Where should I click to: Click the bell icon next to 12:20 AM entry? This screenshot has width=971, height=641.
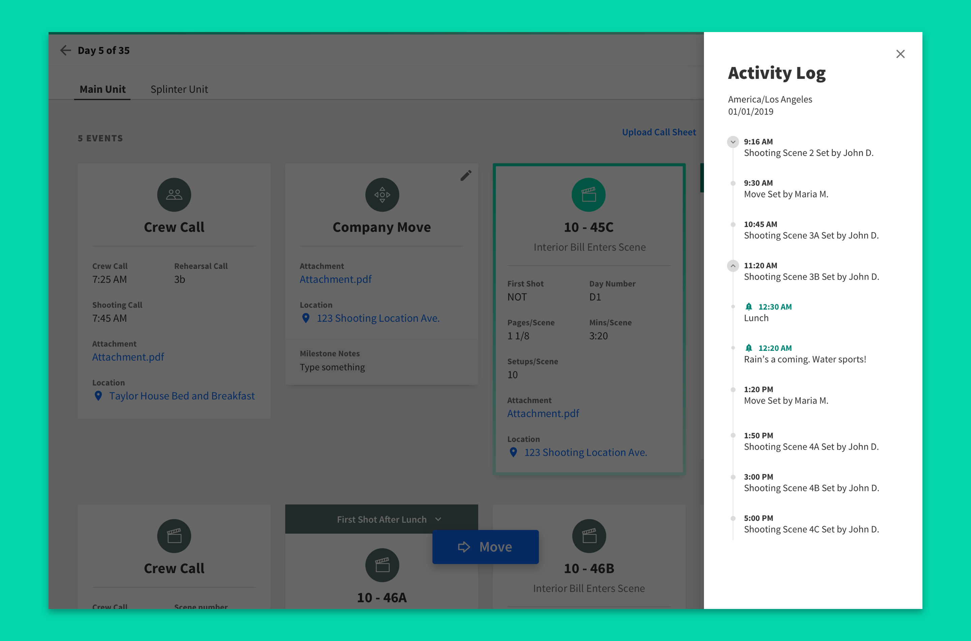click(748, 348)
